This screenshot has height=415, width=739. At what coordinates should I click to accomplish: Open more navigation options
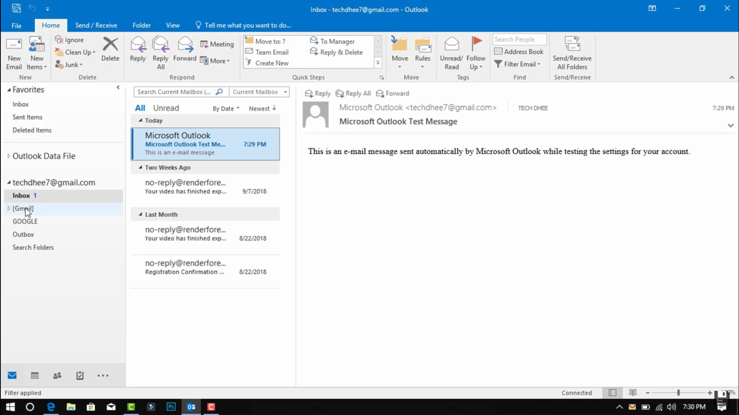[103, 376]
